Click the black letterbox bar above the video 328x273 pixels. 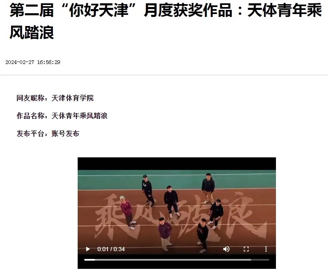tap(177, 164)
